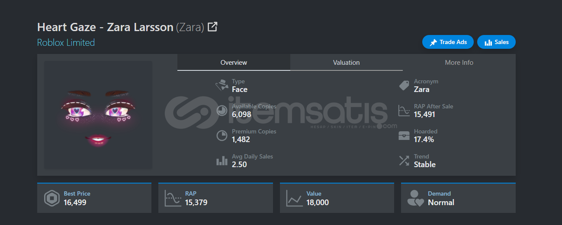
Task: Select the Overview tab
Action: point(234,62)
